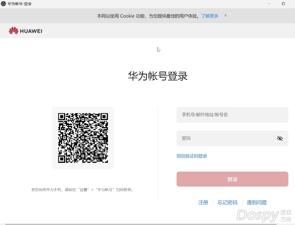Open the 注册 link
Viewport: 295px width, 225px height.
203,202
